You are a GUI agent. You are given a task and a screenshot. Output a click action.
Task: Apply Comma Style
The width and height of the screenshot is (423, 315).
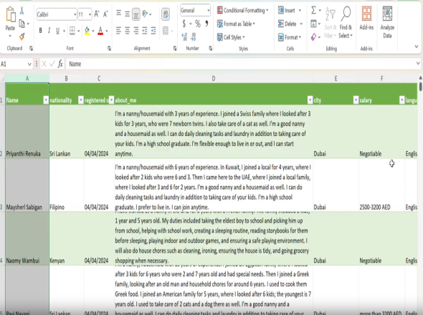[206, 24]
